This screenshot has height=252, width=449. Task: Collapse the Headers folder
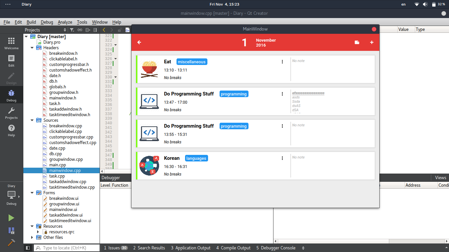tap(32, 48)
